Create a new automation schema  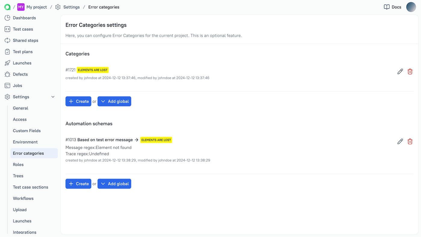click(78, 183)
